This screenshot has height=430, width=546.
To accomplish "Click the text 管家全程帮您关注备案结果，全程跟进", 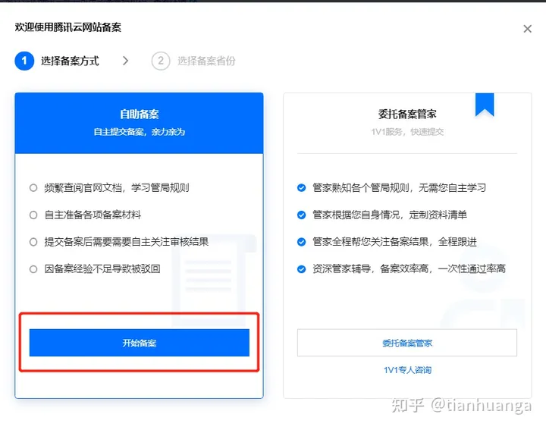I will pyautogui.click(x=394, y=242).
